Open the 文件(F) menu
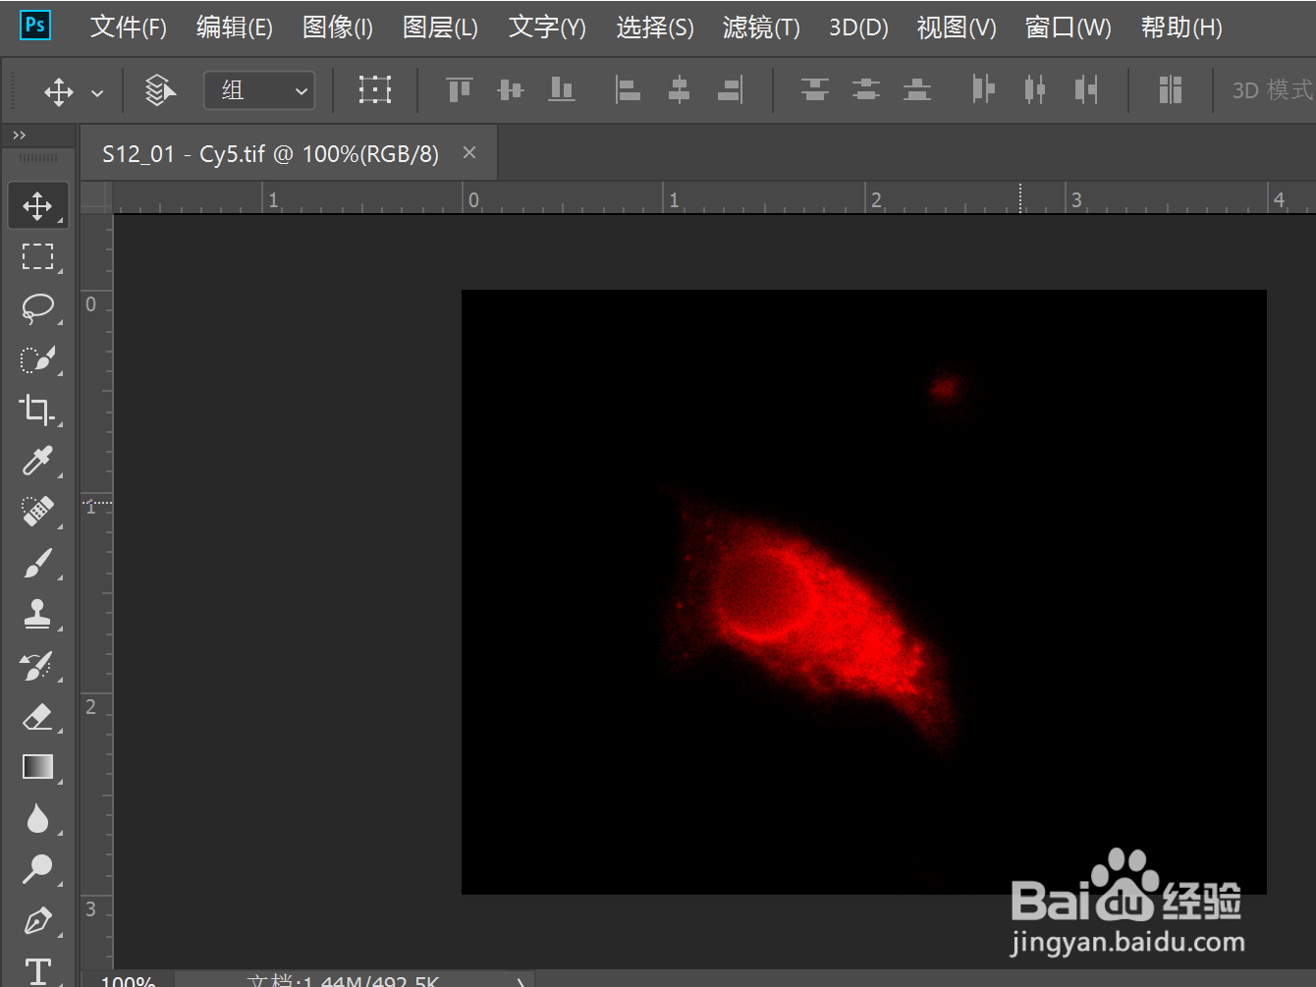1316x987 pixels. (129, 27)
